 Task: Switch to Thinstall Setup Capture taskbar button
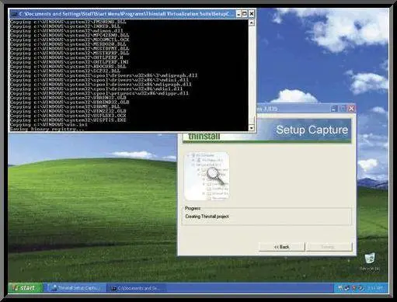point(75,288)
